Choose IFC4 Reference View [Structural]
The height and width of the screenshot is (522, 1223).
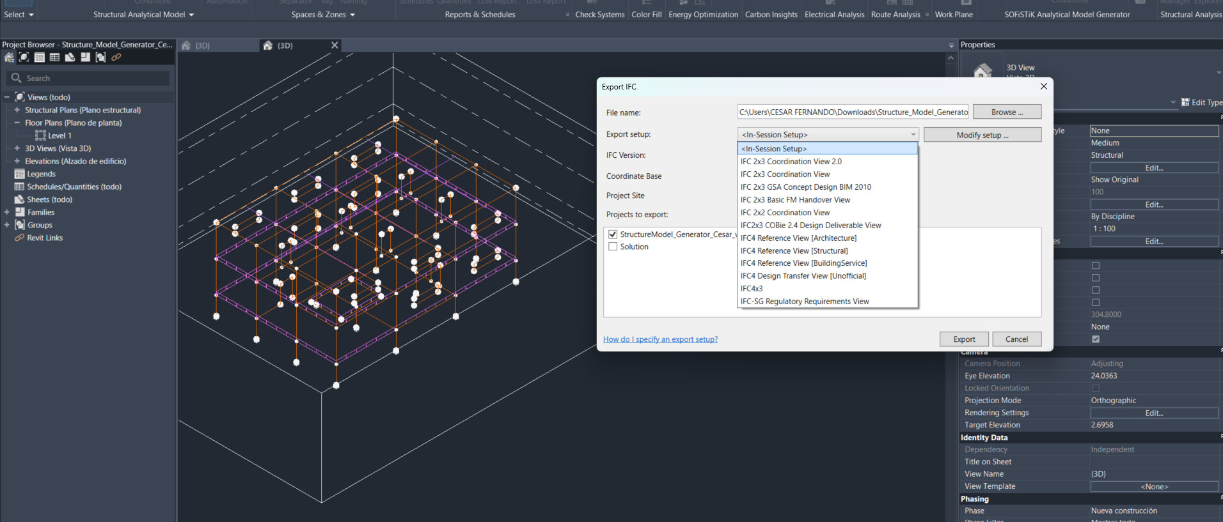[x=828, y=251]
